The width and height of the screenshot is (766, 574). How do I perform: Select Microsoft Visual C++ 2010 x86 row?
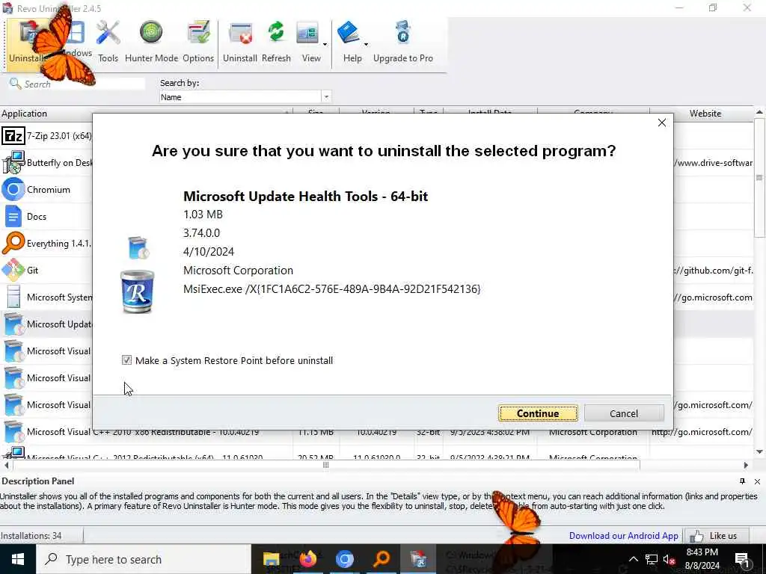coord(376,432)
